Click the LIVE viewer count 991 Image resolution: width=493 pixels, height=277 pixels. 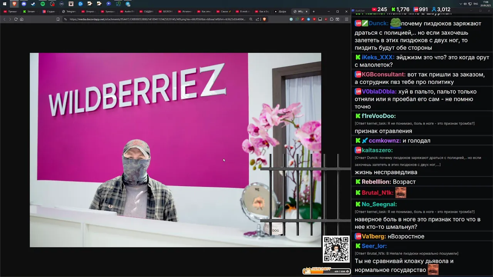[x=421, y=9]
